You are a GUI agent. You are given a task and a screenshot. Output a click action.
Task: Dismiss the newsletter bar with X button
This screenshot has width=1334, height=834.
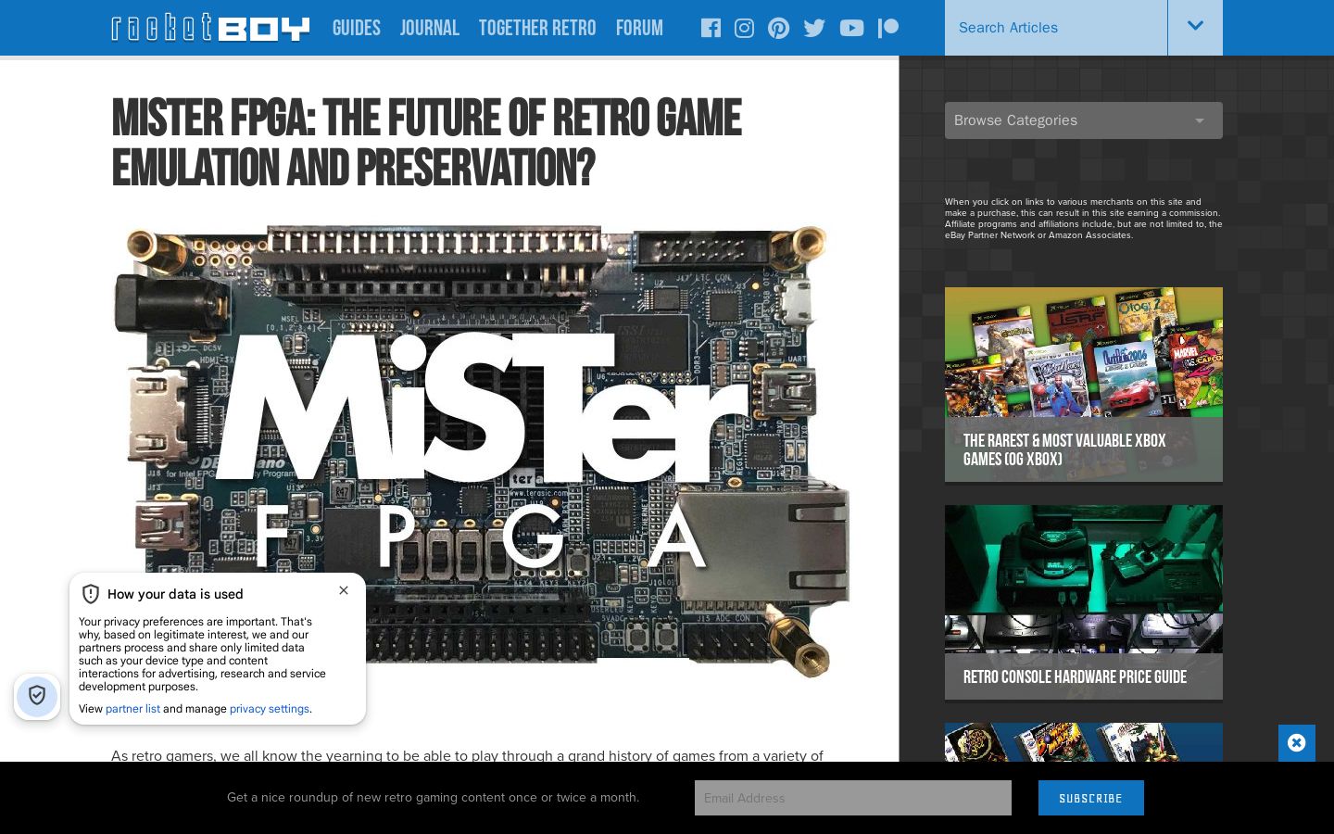click(x=1297, y=743)
